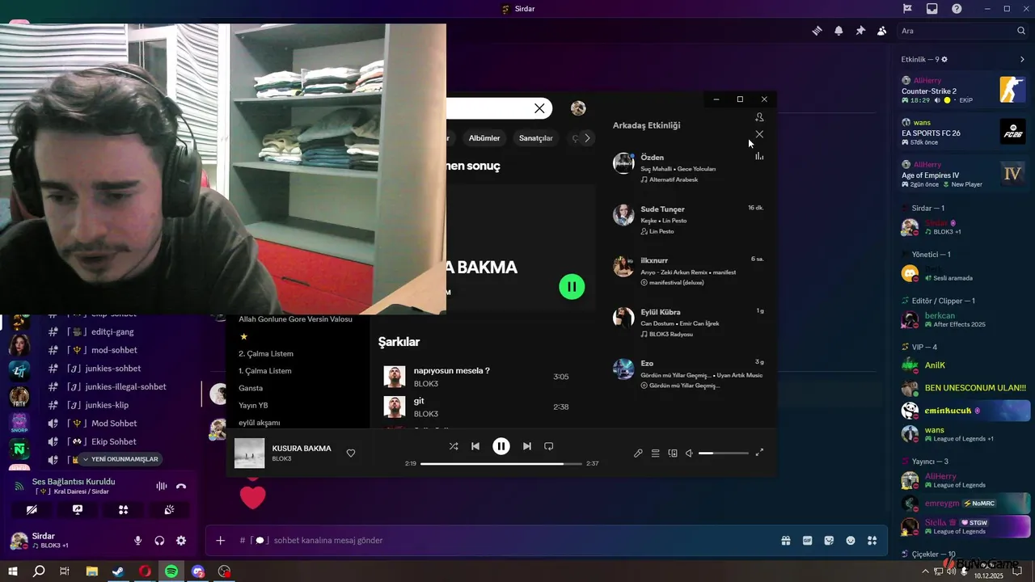Open Discord help
This screenshot has width=1035, height=582.
point(957,9)
